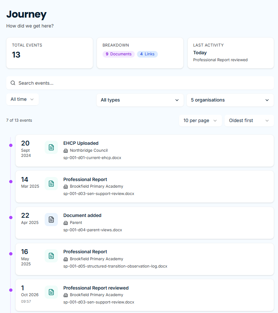
Task: Click organisation icon in 14 Mar 2025 card
Action: pyautogui.click(x=66, y=187)
